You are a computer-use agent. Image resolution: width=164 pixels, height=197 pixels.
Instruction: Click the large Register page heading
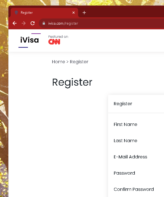[x=72, y=83]
